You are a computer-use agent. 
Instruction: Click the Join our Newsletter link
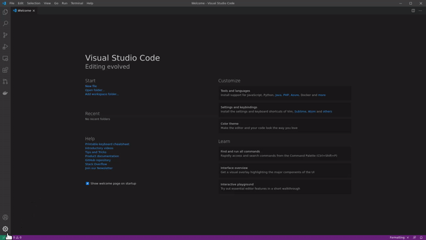click(x=99, y=168)
